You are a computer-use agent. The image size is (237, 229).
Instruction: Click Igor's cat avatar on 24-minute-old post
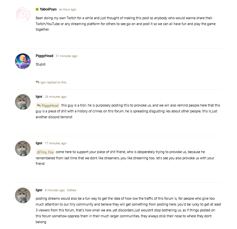[x=23, y=102]
